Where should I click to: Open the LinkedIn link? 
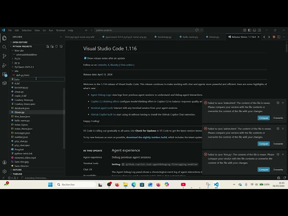coord(102,65)
